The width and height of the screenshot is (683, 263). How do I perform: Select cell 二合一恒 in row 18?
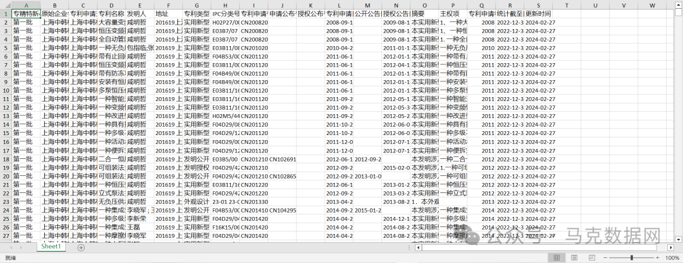tap(111, 159)
